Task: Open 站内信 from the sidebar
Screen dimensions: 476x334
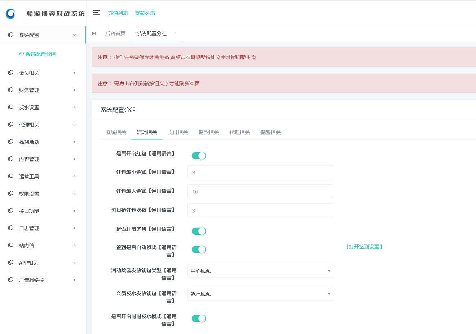Action: click(x=28, y=245)
